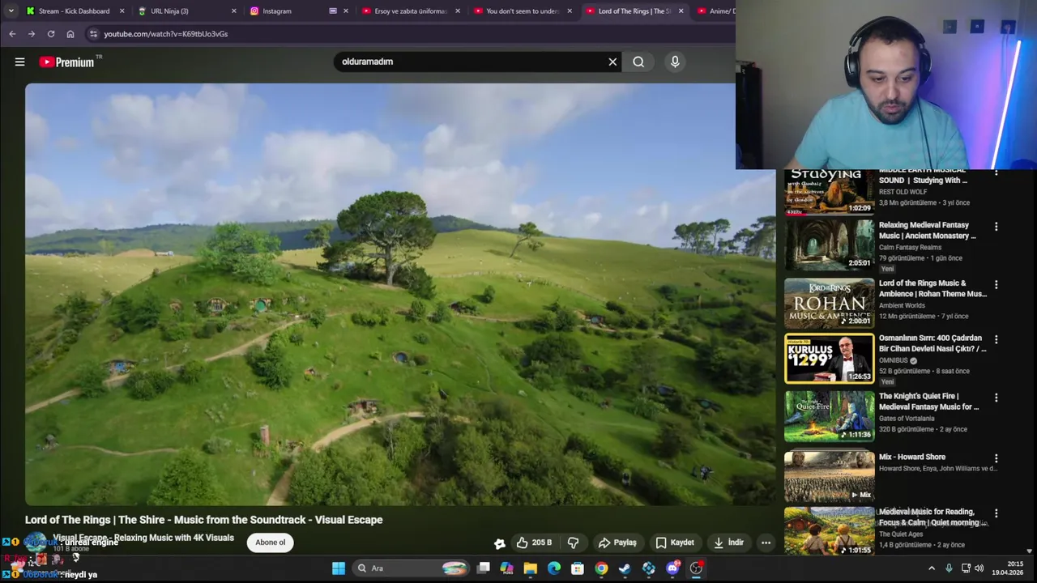Open options for Medieval Music for Reading video
The width and height of the screenshot is (1037, 583).
tap(996, 513)
